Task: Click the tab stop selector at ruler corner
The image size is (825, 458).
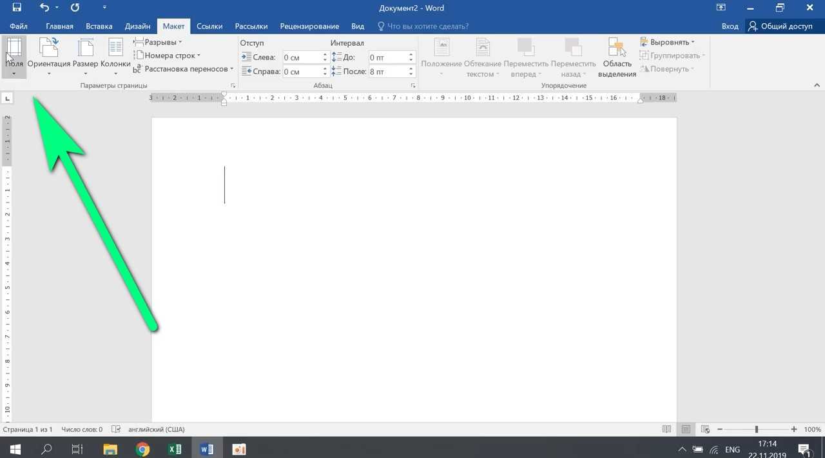Action: (x=7, y=99)
